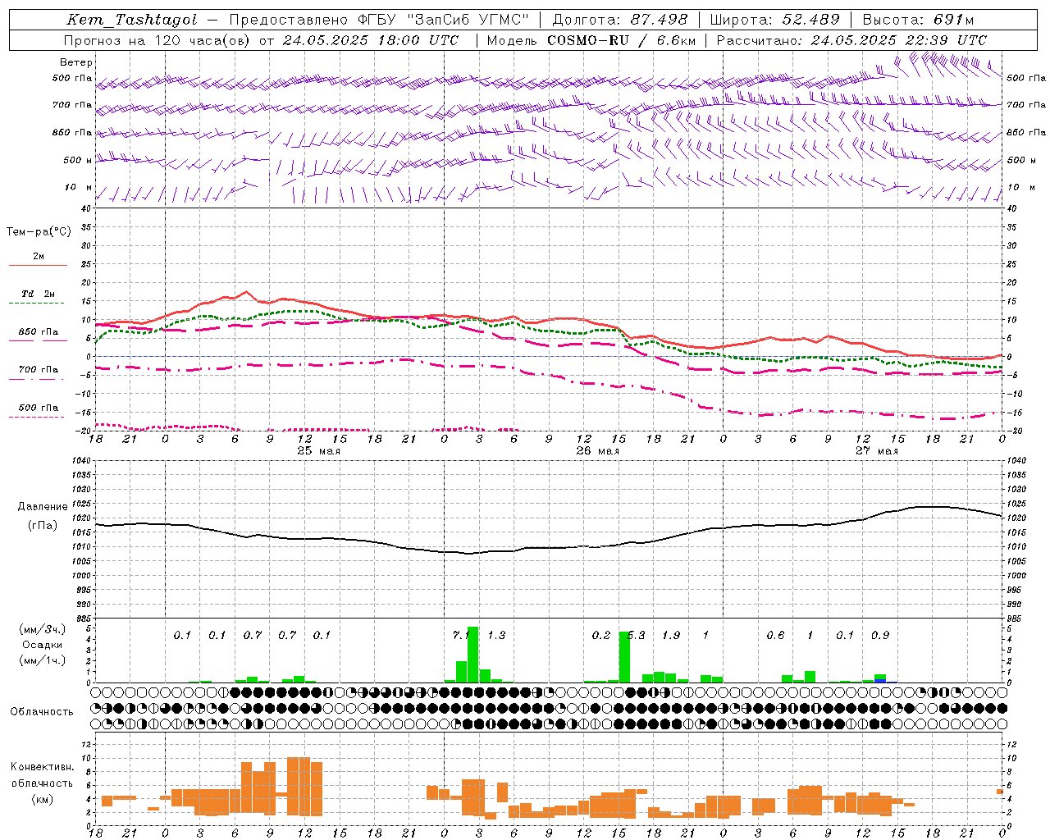
Task: Click the (мм/3ч.) precipitation unit label
Action: click(x=43, y=629)
